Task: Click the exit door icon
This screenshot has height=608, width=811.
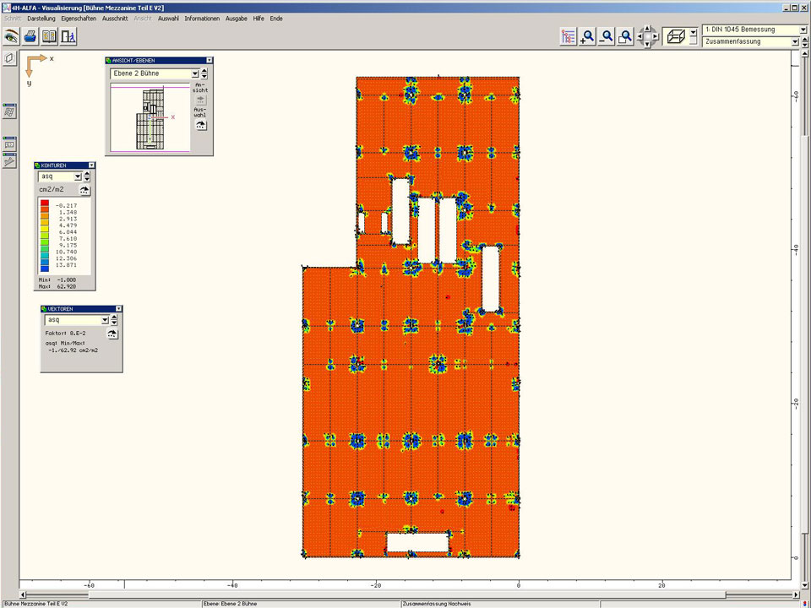Action: click(x=68, y=36)
